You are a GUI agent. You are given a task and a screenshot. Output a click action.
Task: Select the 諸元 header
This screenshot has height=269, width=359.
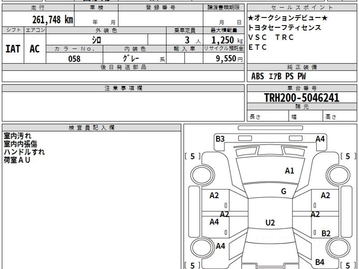click(302, 107)
